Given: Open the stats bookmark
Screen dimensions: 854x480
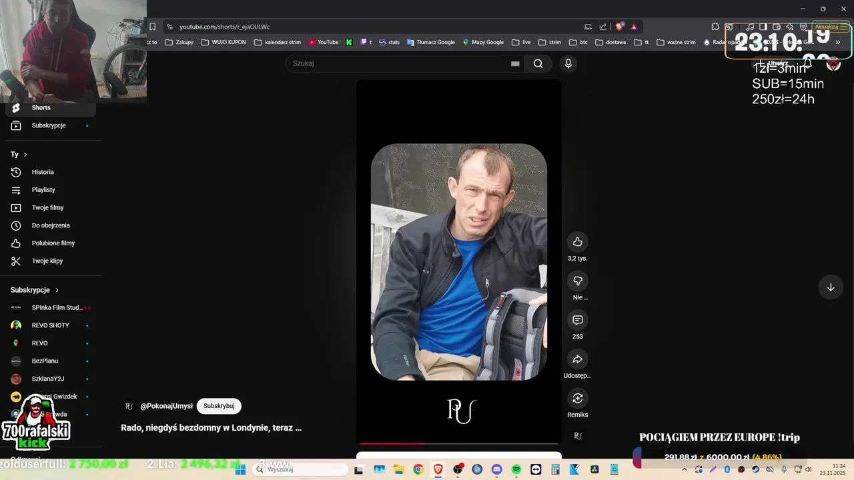Looking at the screenshot, I should [x=389, y=42].
